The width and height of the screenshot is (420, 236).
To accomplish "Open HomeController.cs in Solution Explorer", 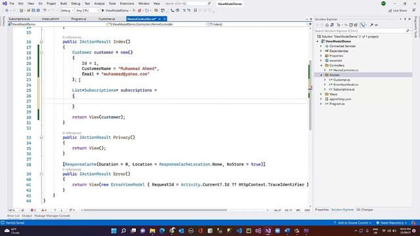I will click(346, 70).
